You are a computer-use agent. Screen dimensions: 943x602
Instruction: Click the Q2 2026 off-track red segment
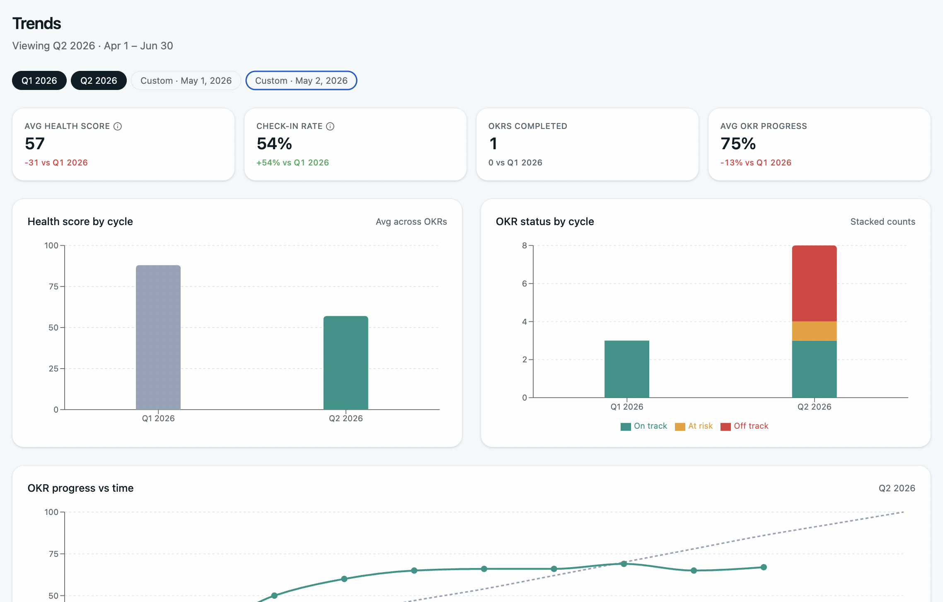click(815, 283)
